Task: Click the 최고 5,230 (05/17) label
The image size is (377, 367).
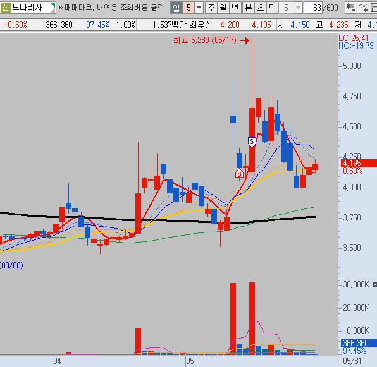Action: point(204,40)
